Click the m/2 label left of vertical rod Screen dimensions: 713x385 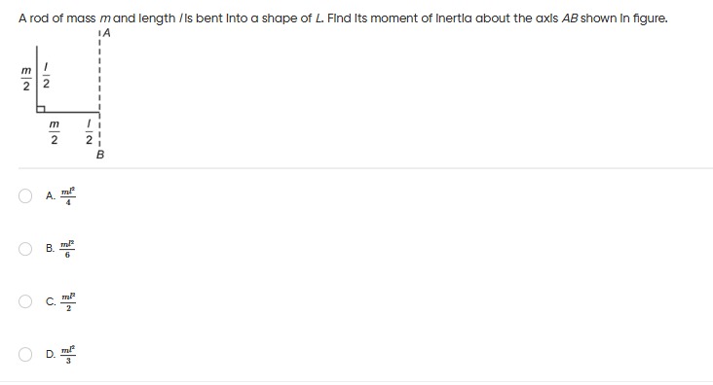coord(26,78)
